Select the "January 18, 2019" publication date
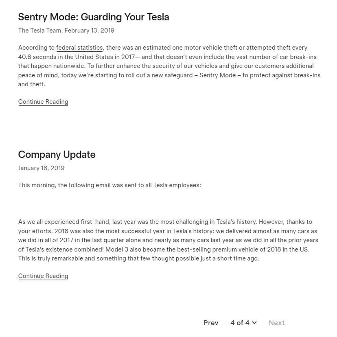Viewport: 337px width, 337px height. (41, 168)
